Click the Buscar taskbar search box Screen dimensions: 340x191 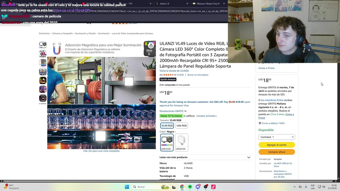(x=151, y=187)
